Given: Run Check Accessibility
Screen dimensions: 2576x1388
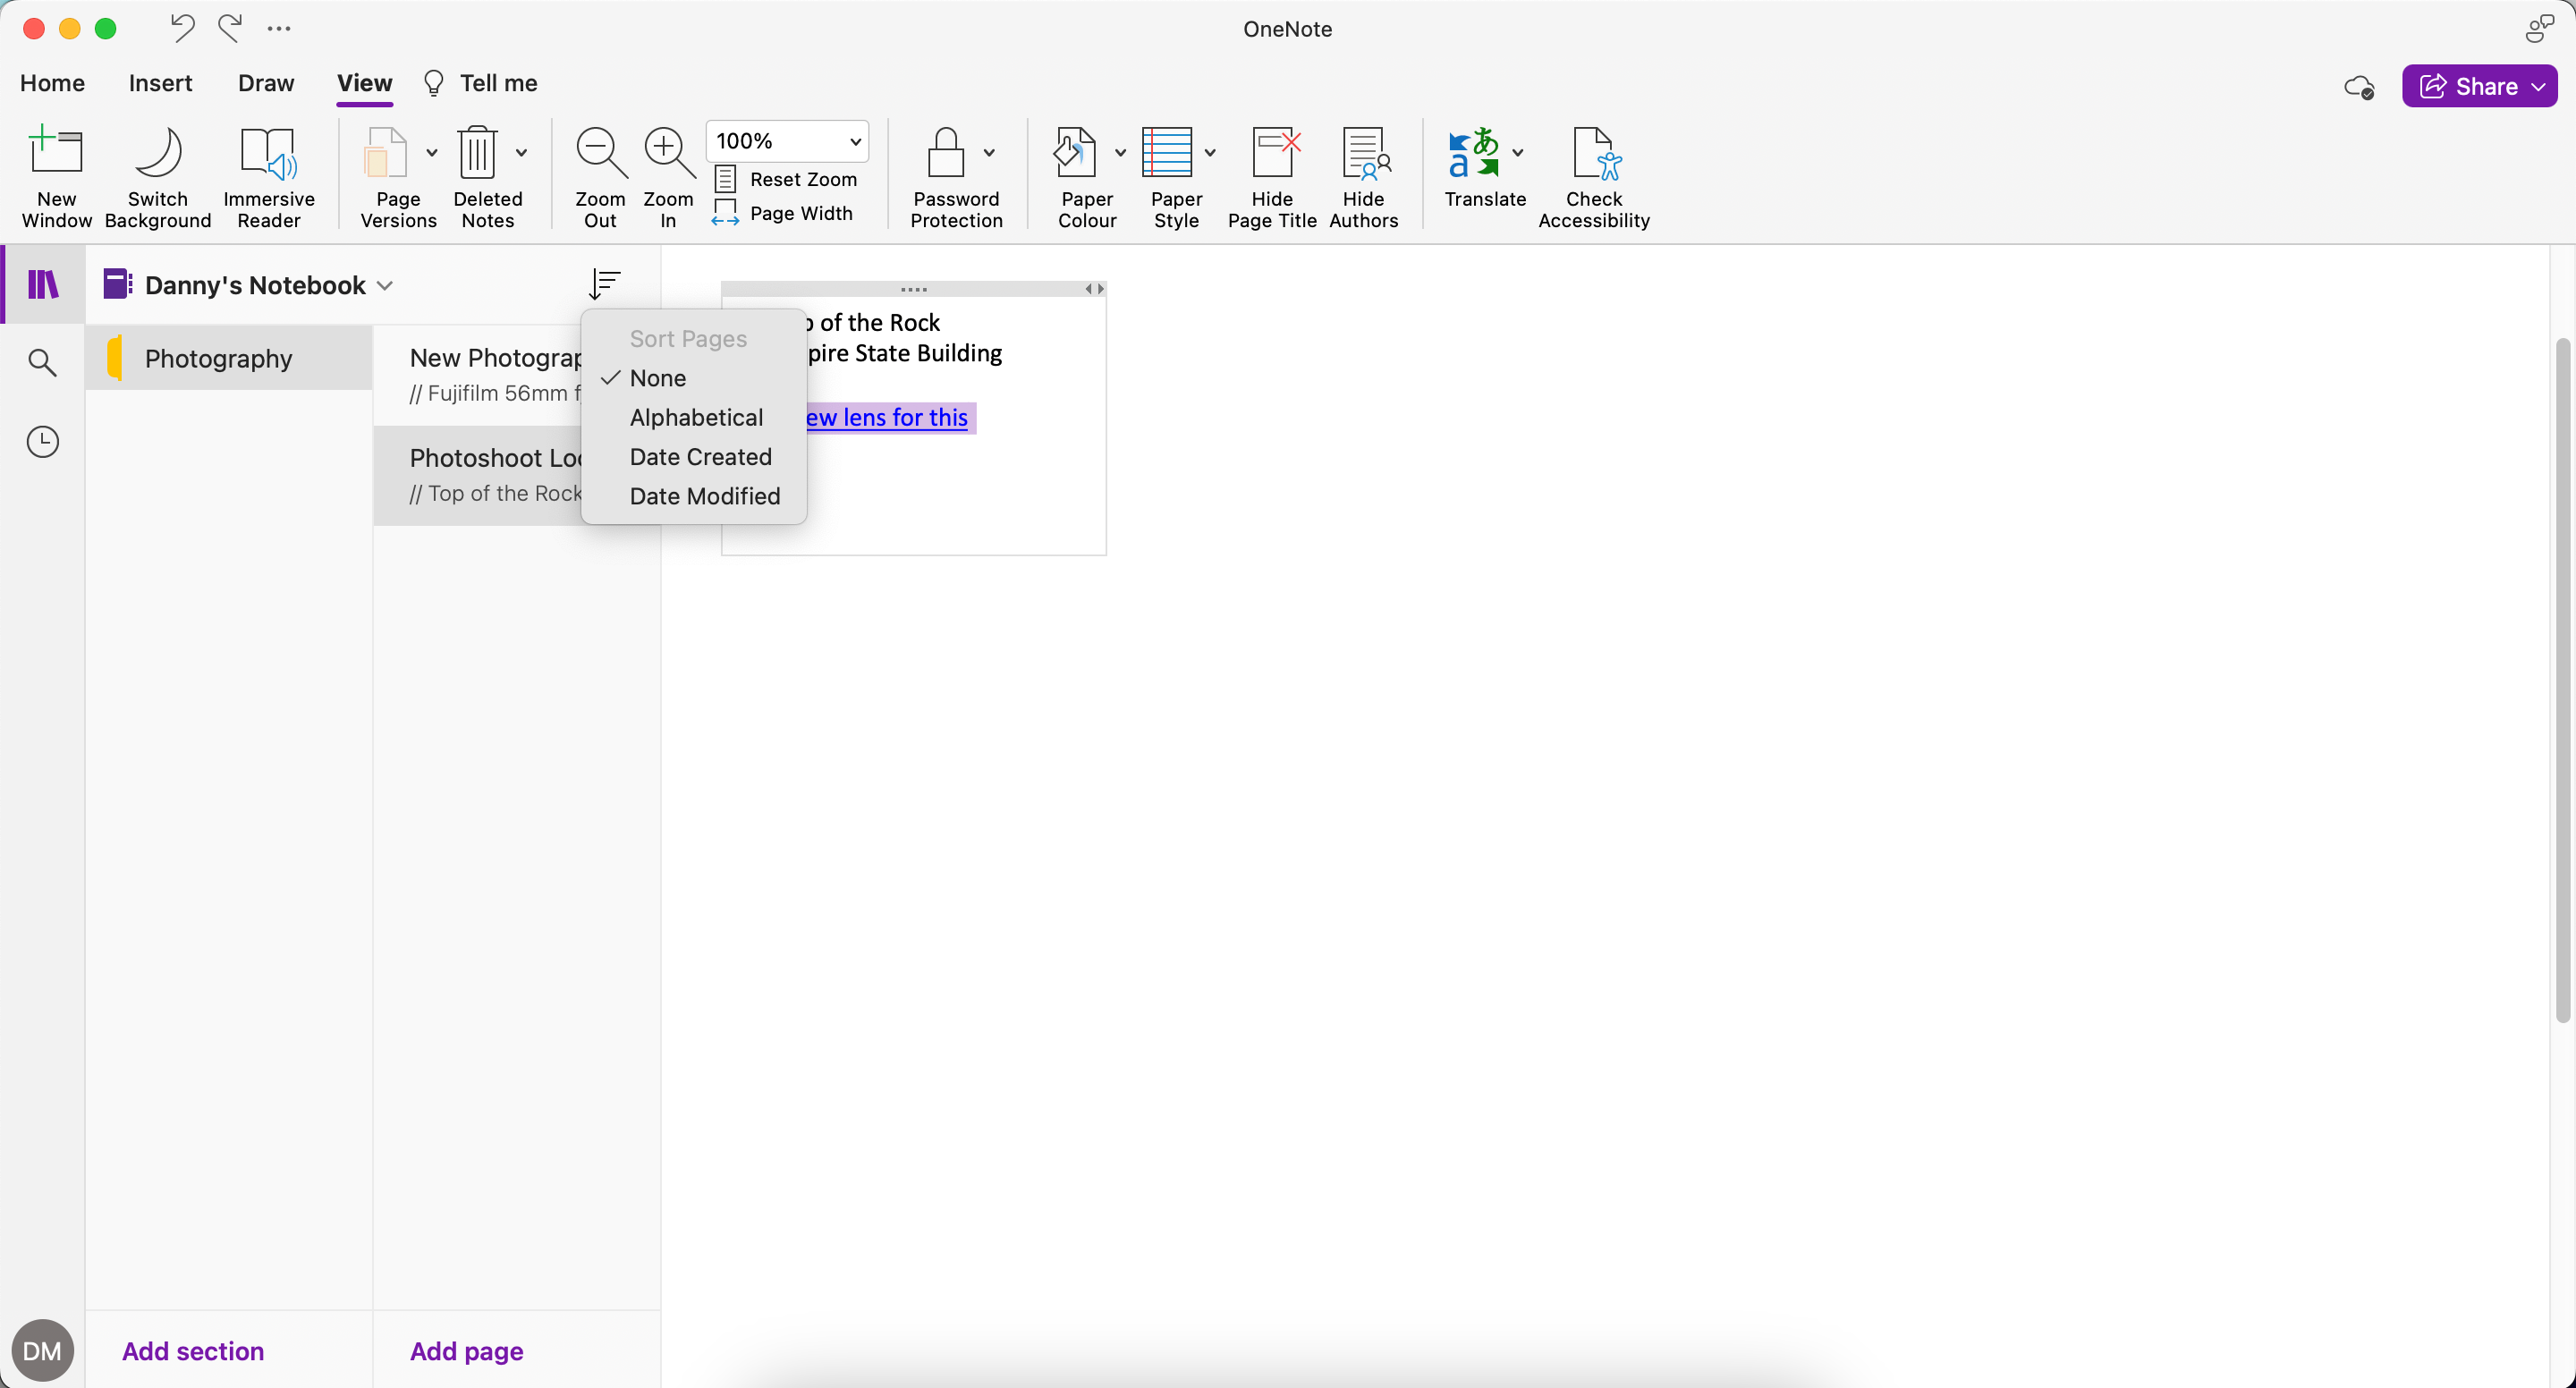Looking at the screenshot, I should (x=1594, y=176).
